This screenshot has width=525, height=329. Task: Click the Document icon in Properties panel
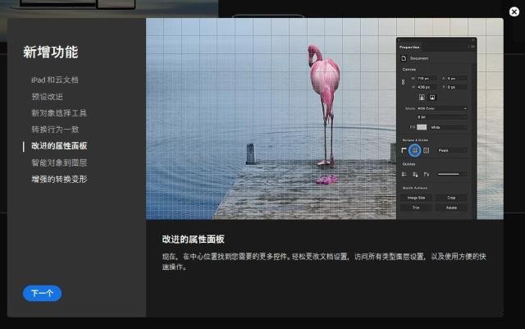(404, 58)
